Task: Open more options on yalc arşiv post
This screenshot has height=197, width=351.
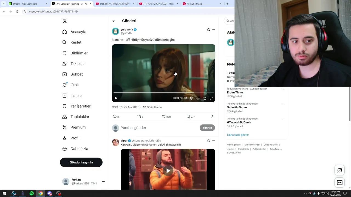Action: [214, 30]
